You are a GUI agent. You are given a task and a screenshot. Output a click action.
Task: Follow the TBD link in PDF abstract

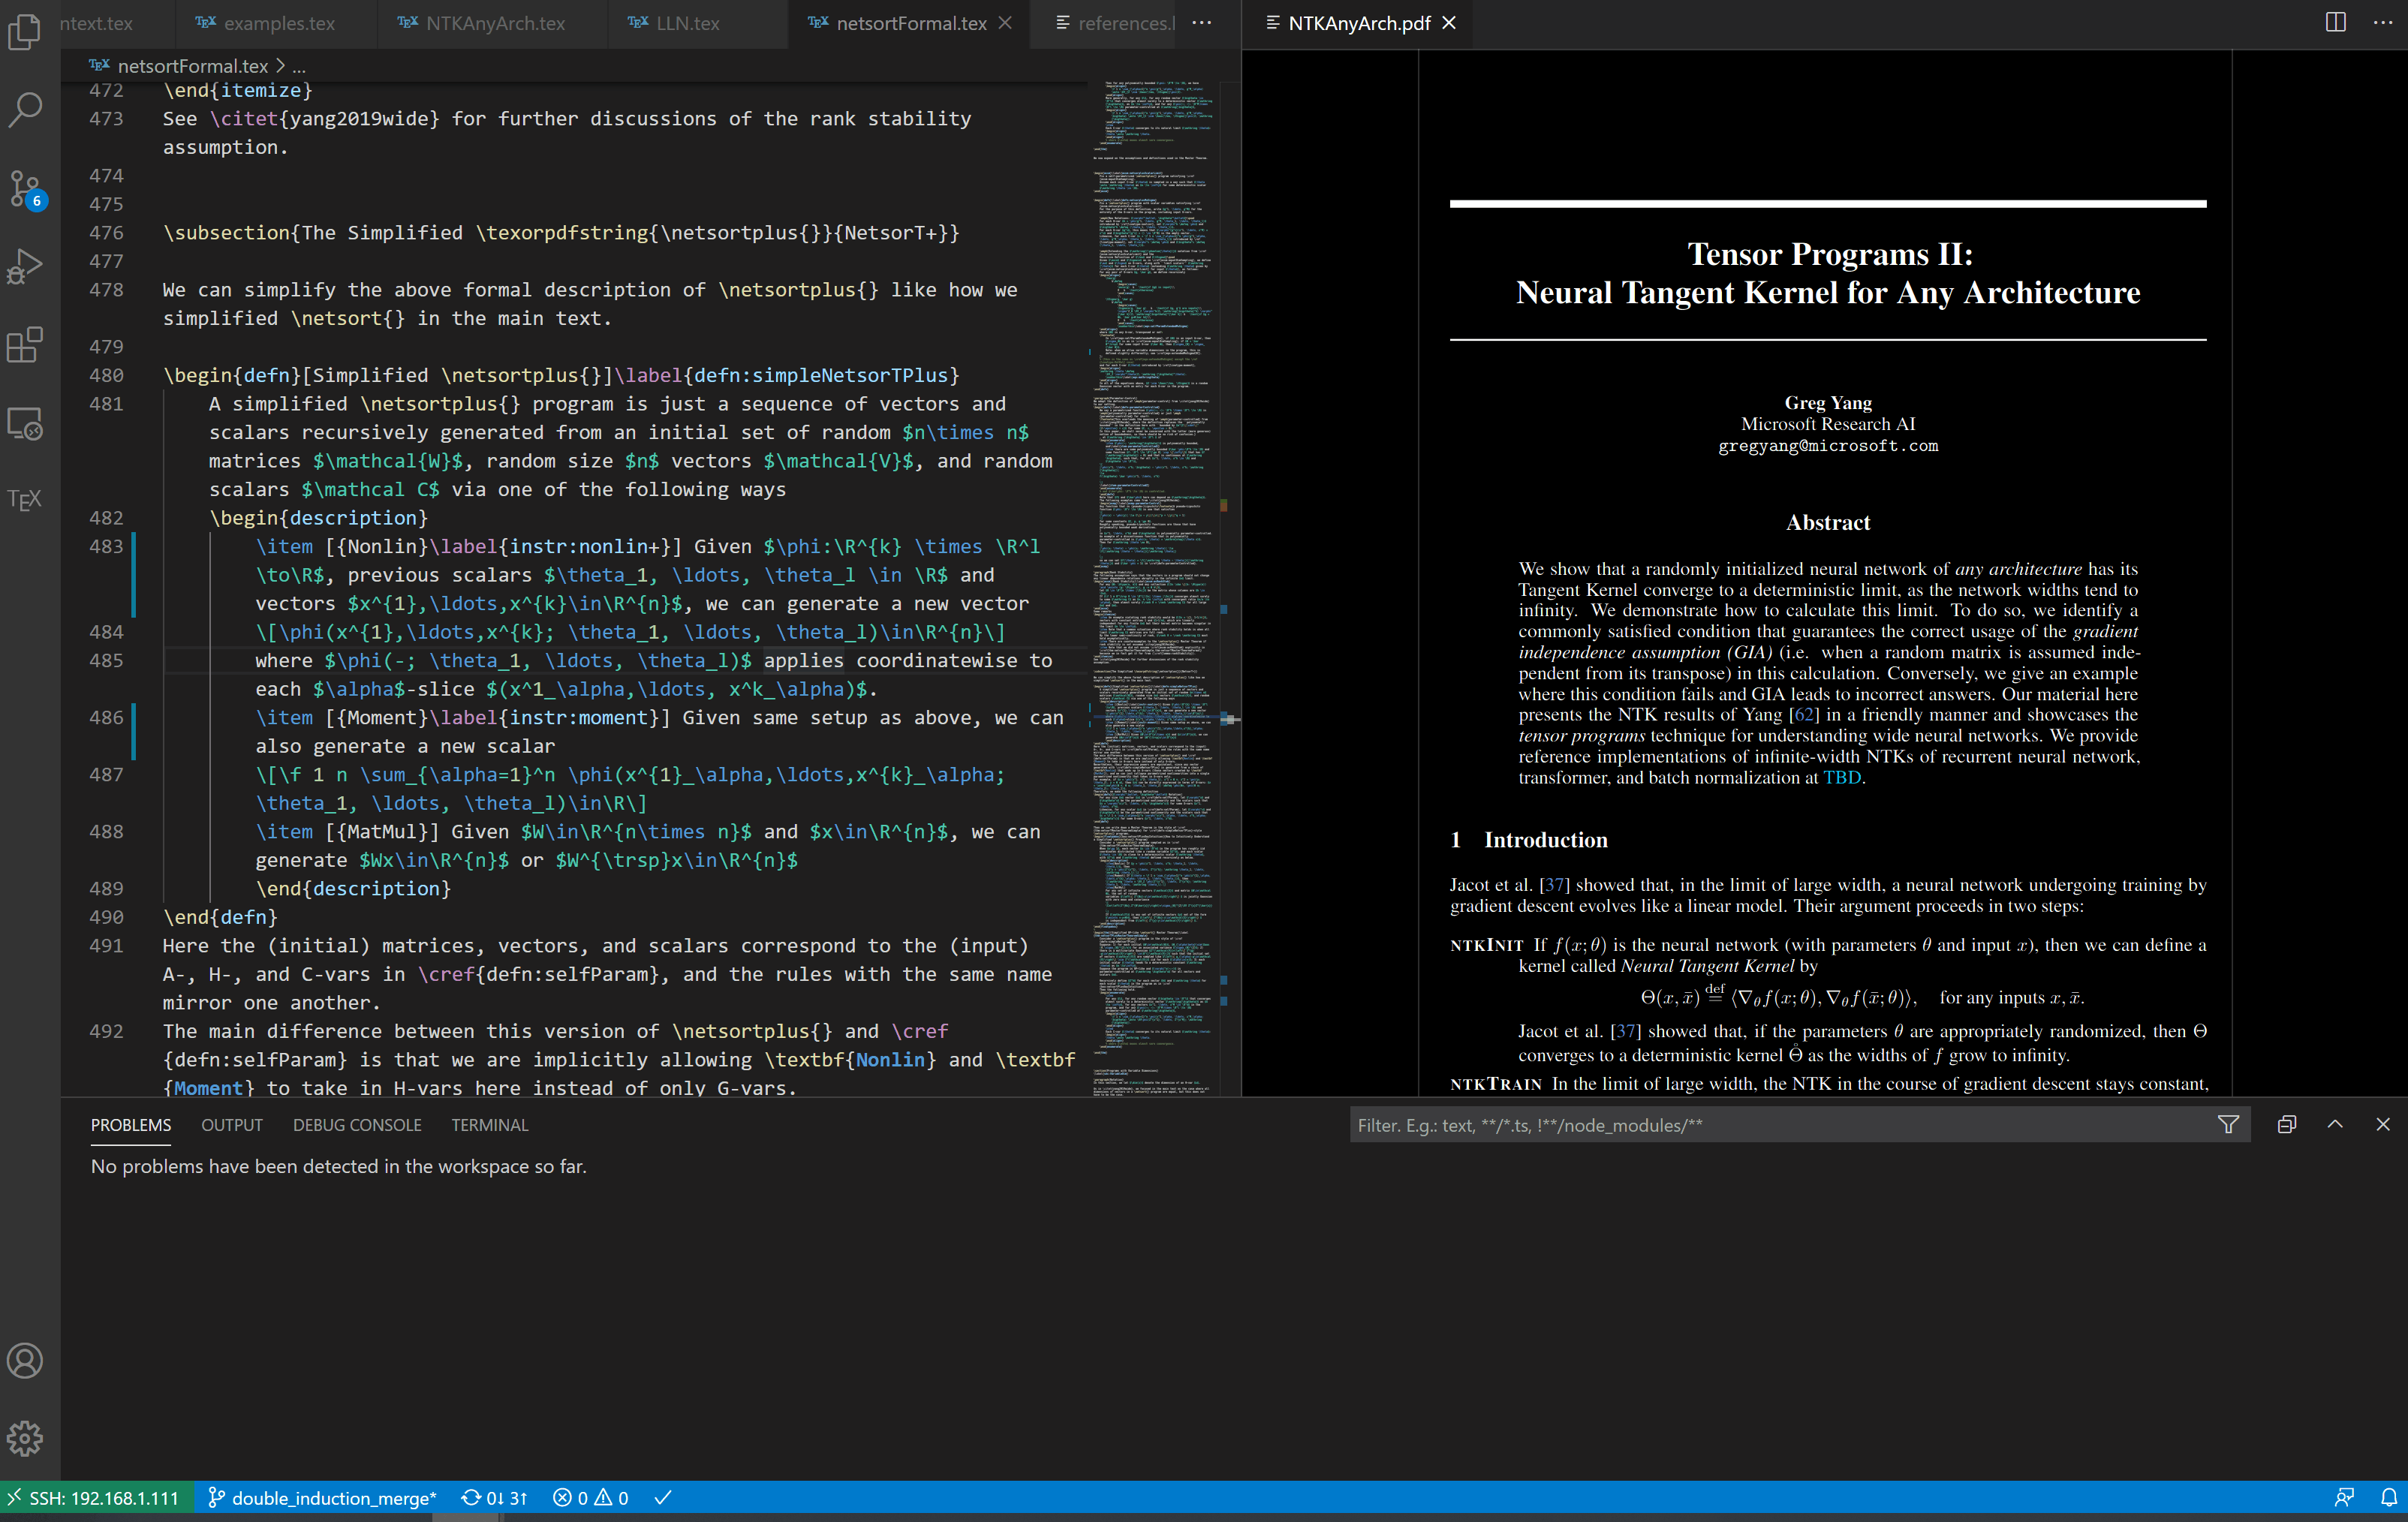[1841, 777]
